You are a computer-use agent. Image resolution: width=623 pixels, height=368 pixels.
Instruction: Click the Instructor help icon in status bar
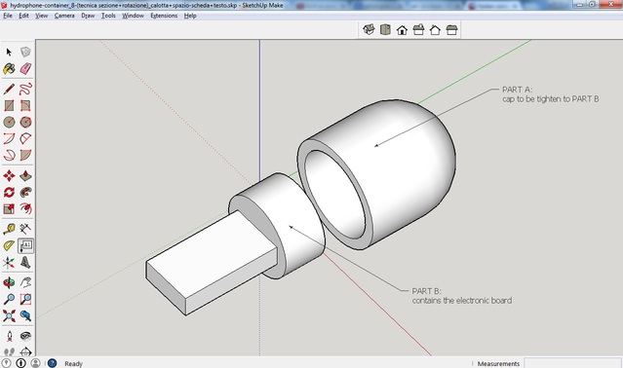(52, 363)
